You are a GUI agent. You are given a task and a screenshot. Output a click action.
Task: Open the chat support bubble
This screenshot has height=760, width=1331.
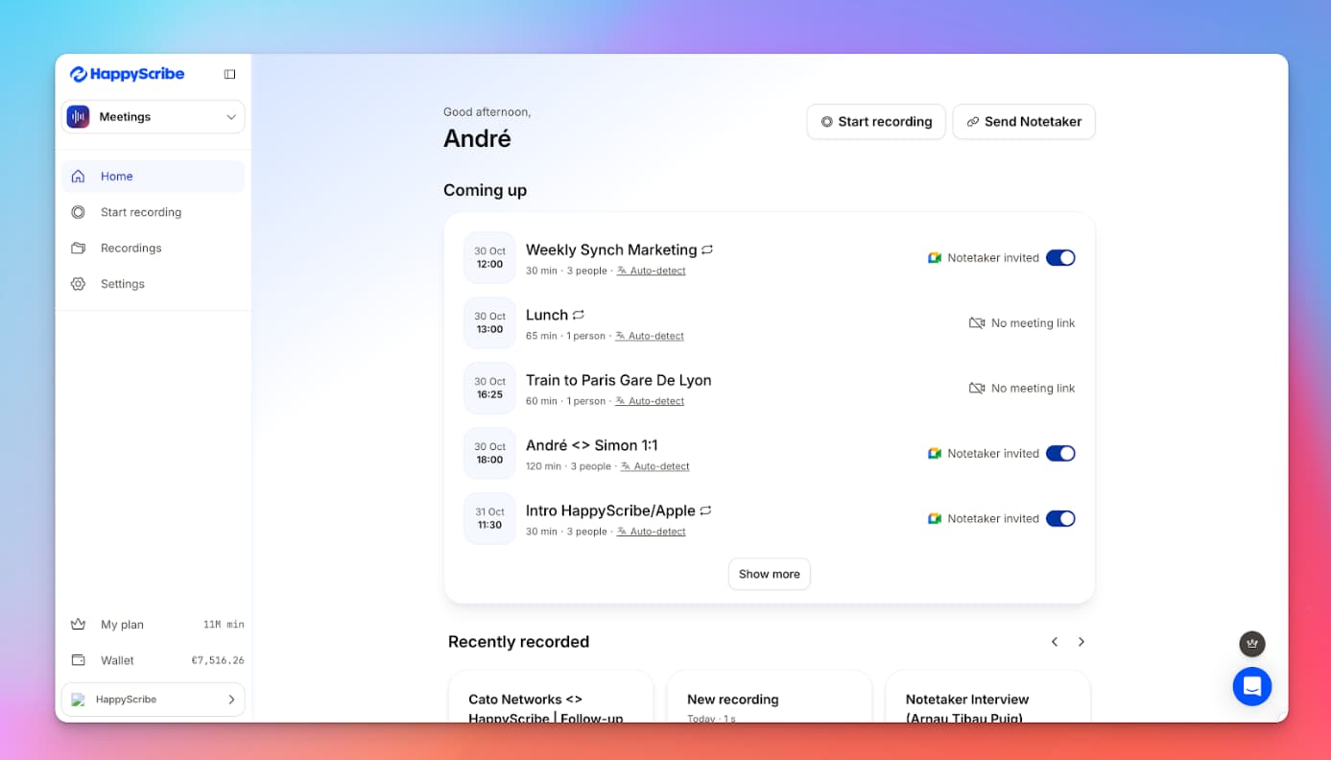(x=1251, y=686)
